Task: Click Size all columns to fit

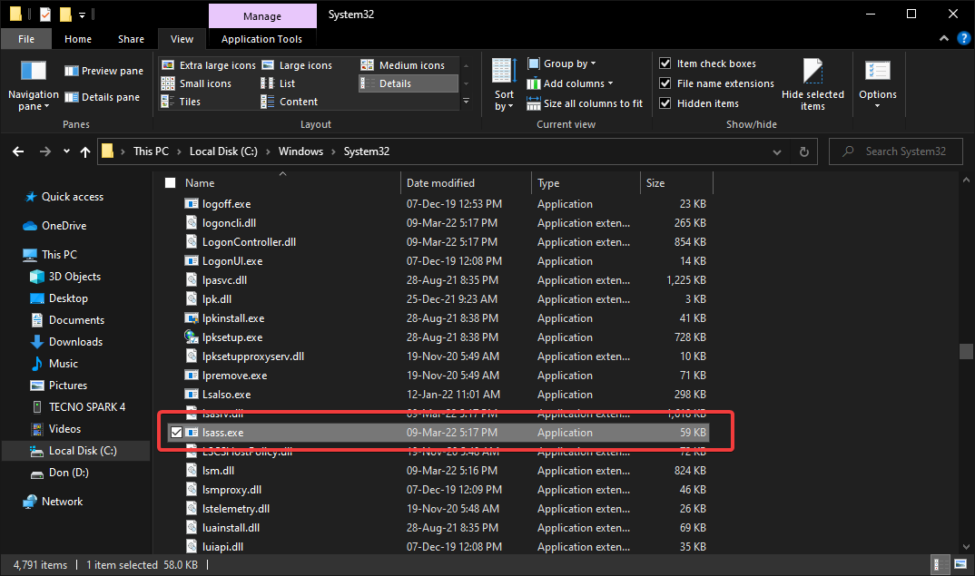Action: (585, 103)
